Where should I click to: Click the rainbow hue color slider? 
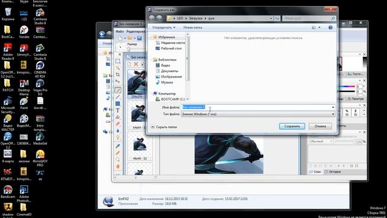[346, 86]
